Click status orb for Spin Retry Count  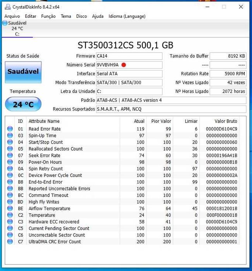(10, 168)
